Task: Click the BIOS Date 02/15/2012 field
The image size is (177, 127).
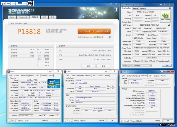Action: click(95, 102)
